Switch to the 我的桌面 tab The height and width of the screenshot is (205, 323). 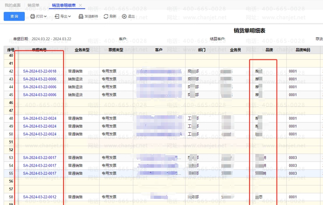tap(13, 5)
